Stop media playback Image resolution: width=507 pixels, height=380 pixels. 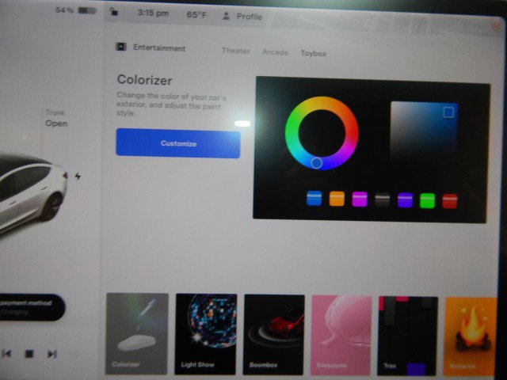pos(29,354)
